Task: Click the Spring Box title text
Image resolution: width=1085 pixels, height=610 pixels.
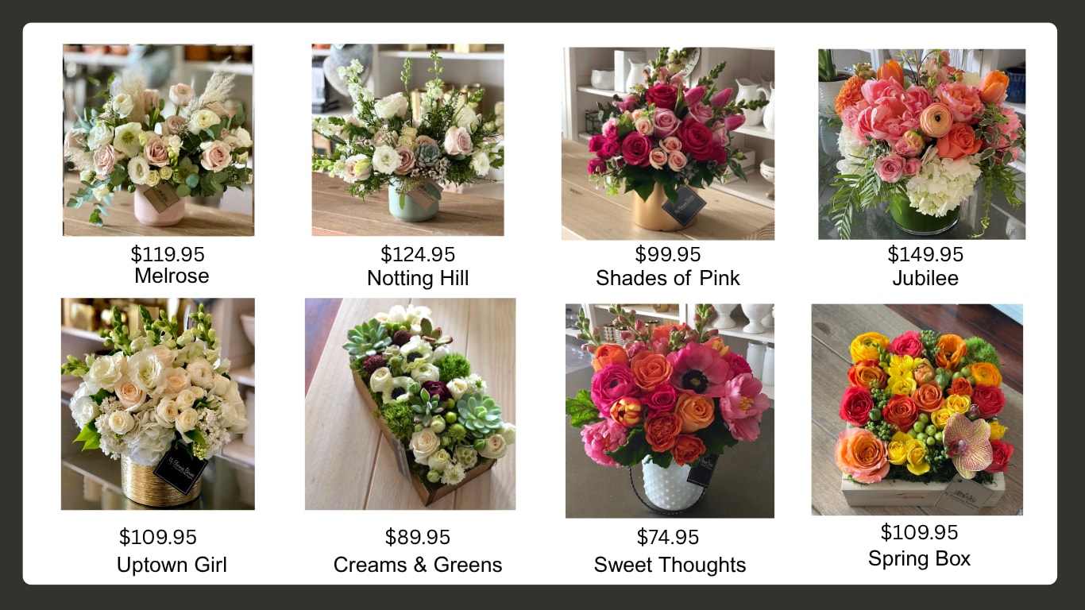Action: tap(919, 558)
